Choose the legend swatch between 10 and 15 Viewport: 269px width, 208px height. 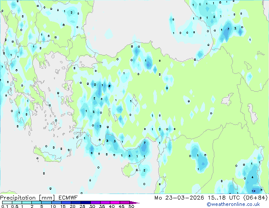pyautogui.click(x=56, y=202)
